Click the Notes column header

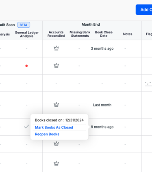pyautogui.click(x=128, y=34)
